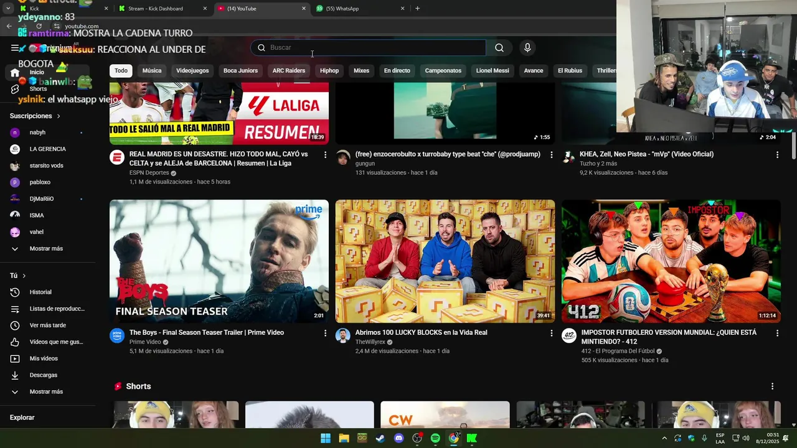Select the En directo filter chip
The width and height of the screenshot is (797, 448).
tap(397, 70)
